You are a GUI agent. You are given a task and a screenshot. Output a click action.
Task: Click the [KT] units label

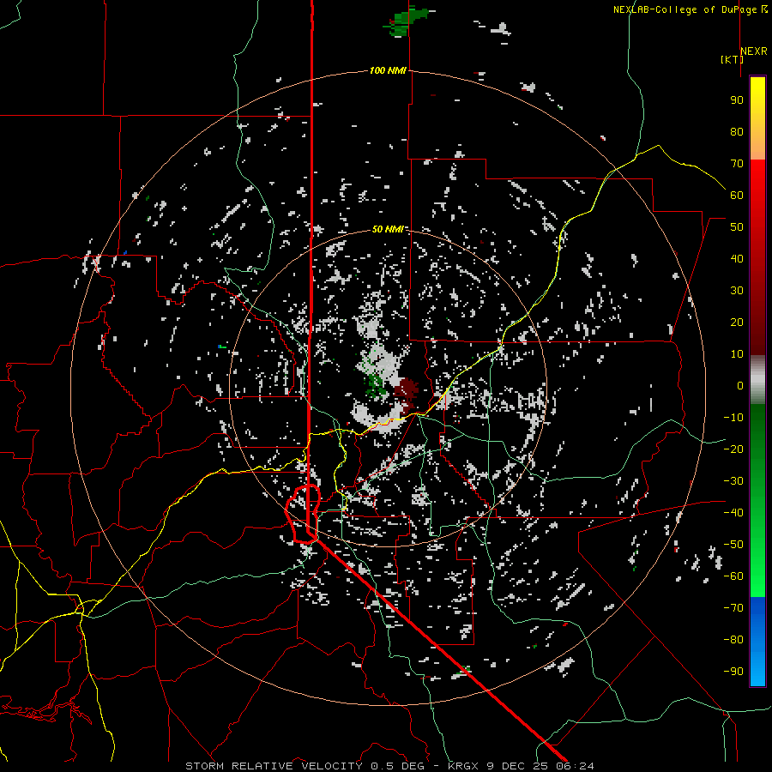[x=732, y=59]
